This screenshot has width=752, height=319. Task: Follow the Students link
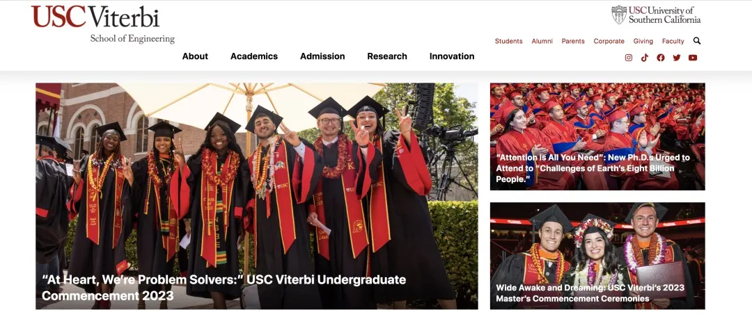(509, 41)
